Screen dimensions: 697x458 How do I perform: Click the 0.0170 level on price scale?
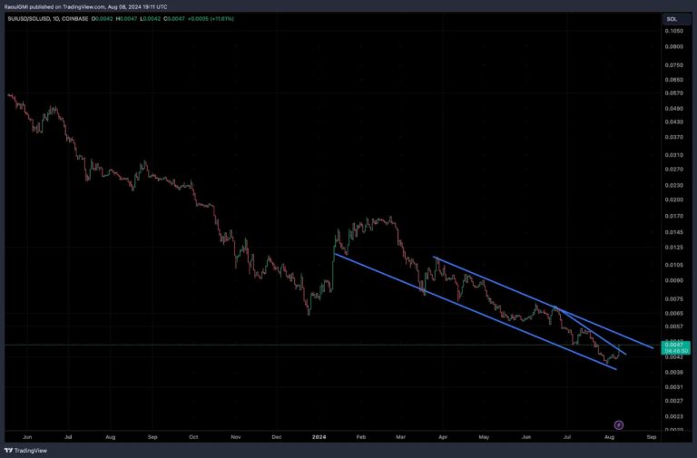pos(674,216)
